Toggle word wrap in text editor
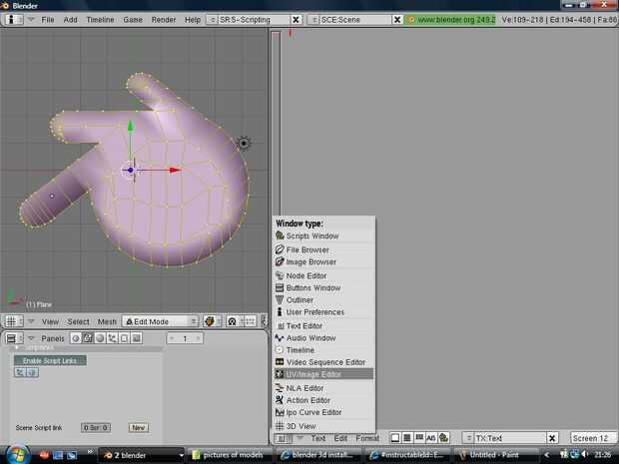The image size is (619, 464). point(419,438)
